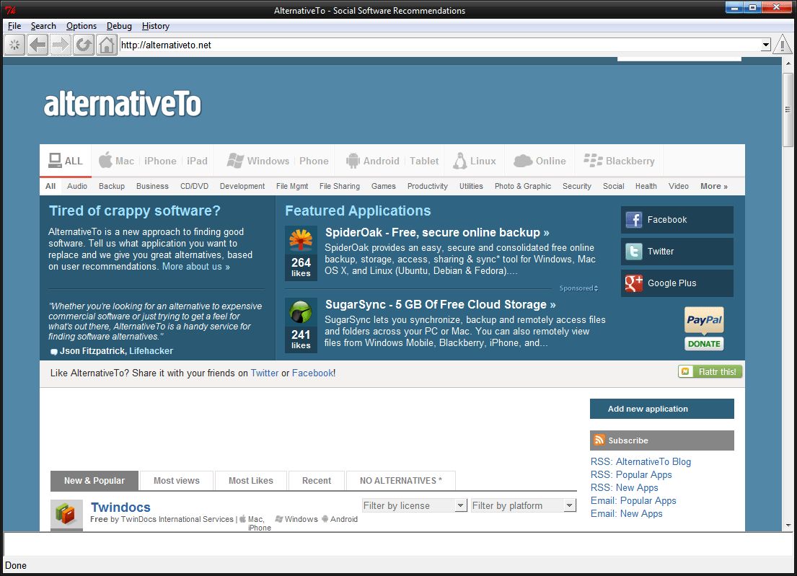Toggle the Sponsored sort indicator on SpiderOak
The width and height of the screenshot is (797, 576).
coord(578,287)
